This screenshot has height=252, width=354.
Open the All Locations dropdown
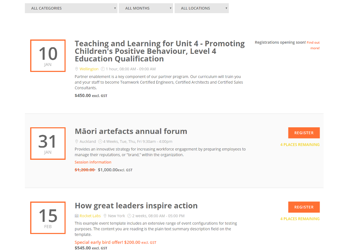pos(202,8)
